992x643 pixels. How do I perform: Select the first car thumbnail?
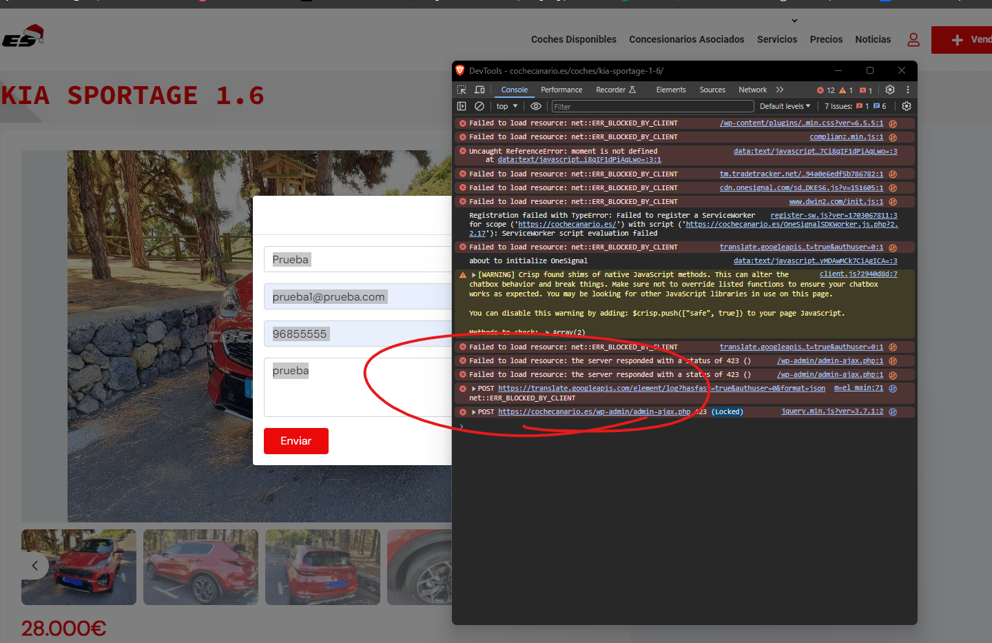click(79, 567)
